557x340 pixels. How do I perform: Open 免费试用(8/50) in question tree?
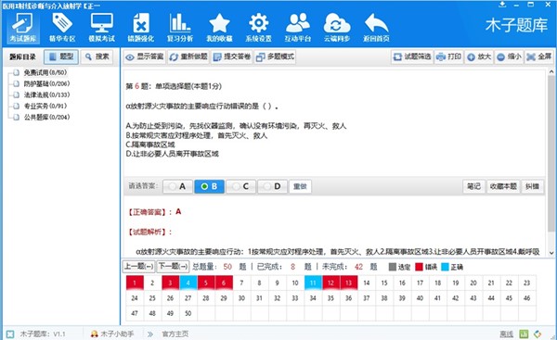45,72
